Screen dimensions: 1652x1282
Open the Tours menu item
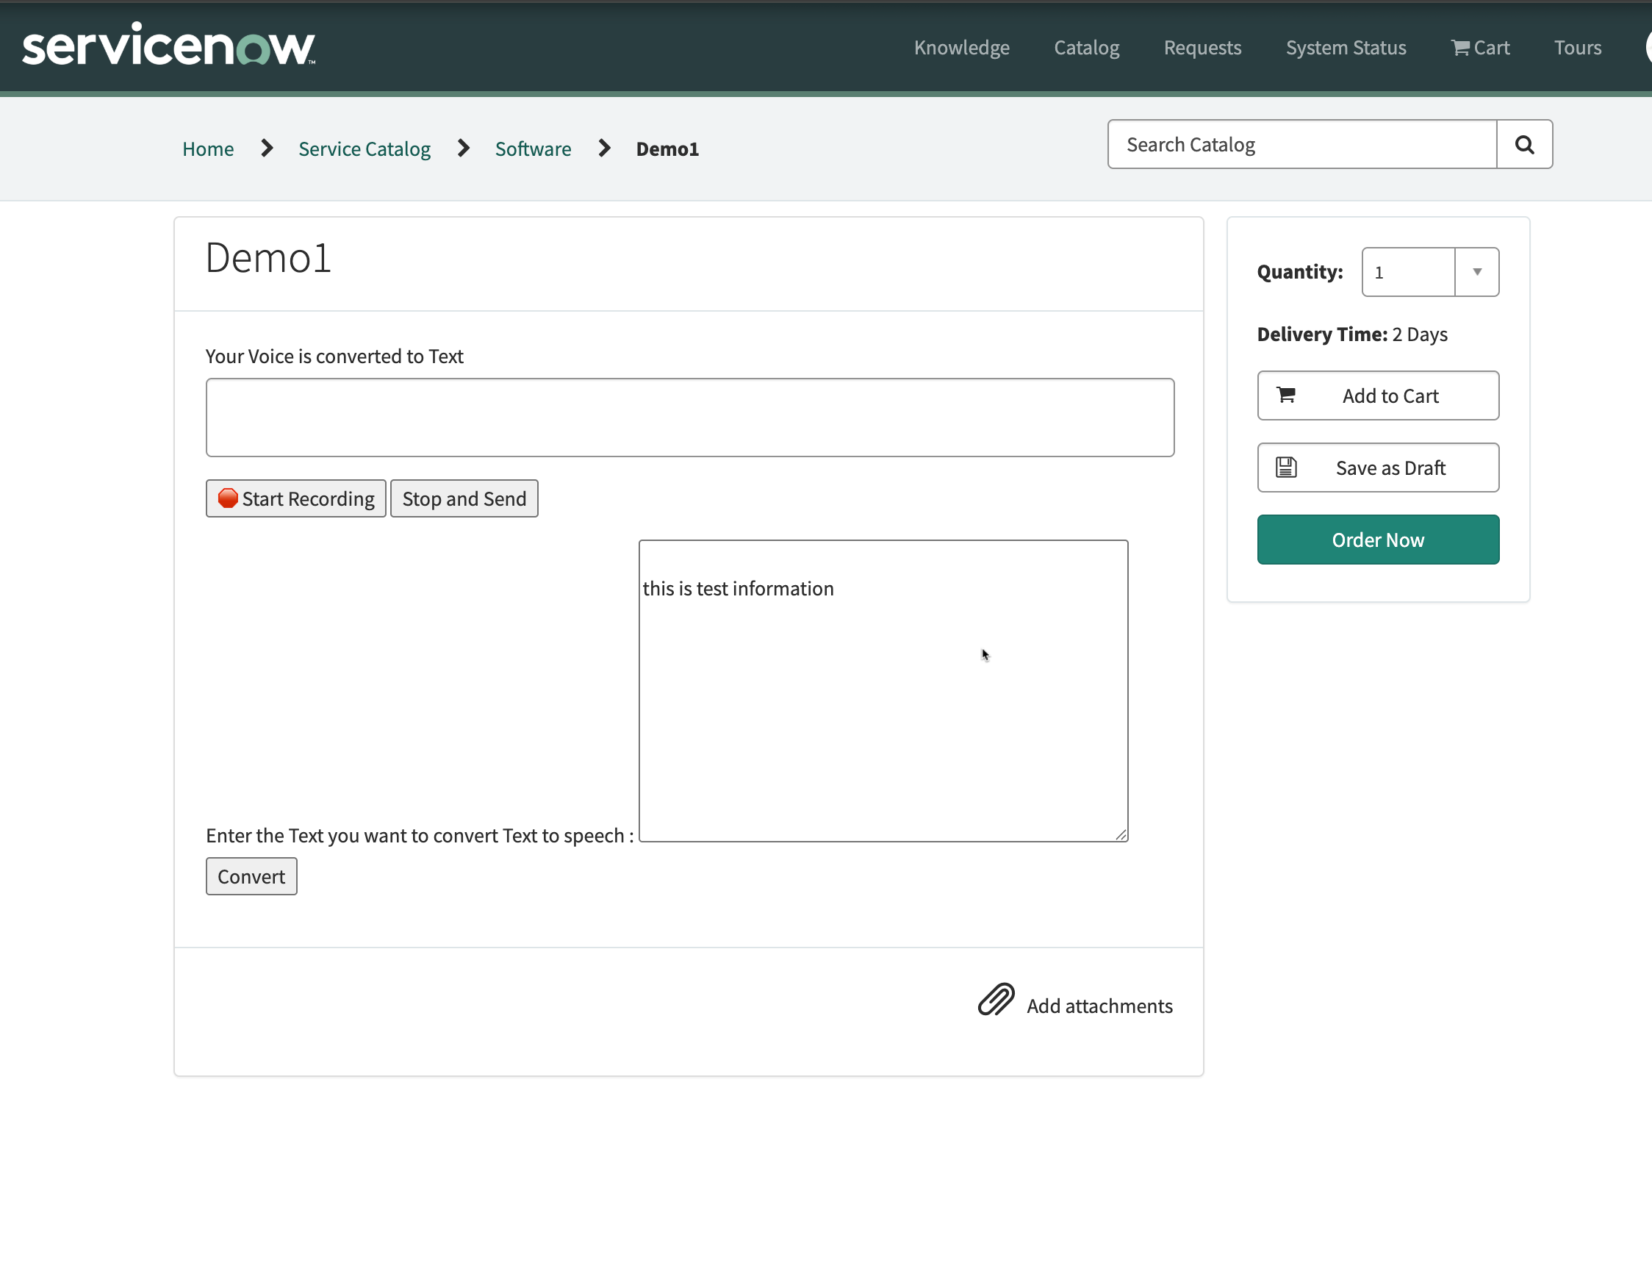[1577, 48]
